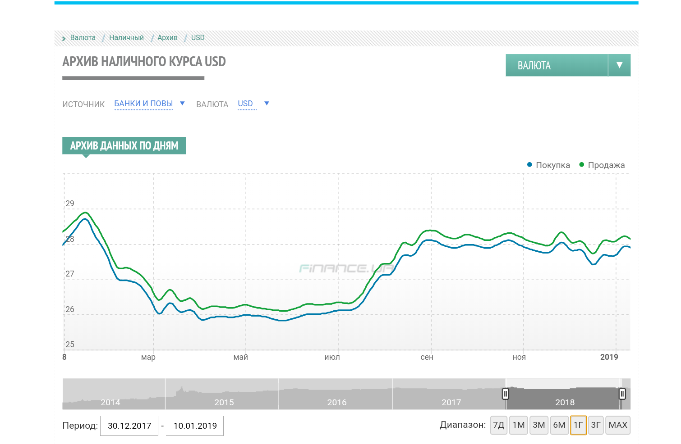The height and width of the screenshot is (444, 681).
Task: Toggle the Покупка series in legend
Action: click(x=548, y=165)
